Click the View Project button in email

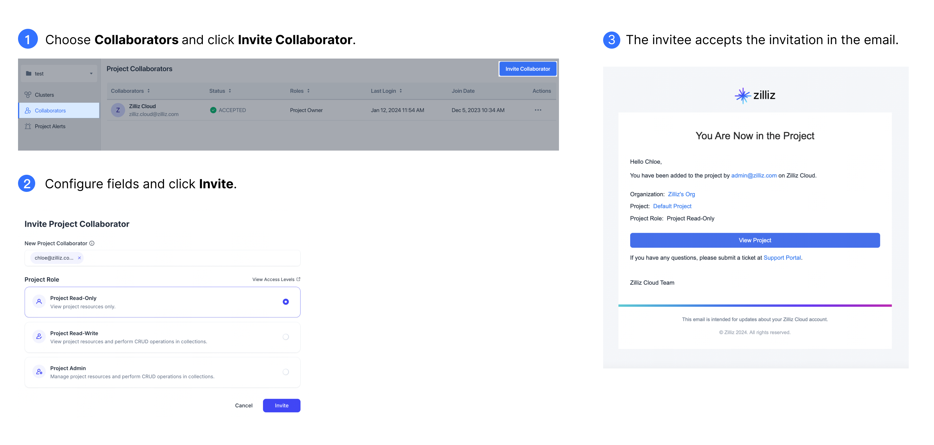755,240
